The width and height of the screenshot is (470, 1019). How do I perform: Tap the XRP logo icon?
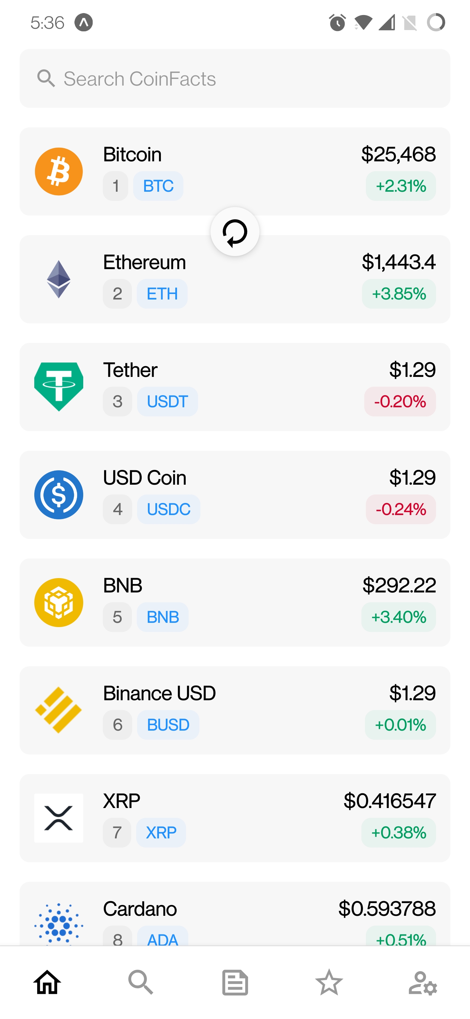click(x=58, y=818)
